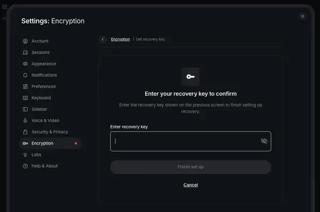The image size is (320, 212).
Task: Click the chevron arrow behind the dialog
Action: point(4,18)
